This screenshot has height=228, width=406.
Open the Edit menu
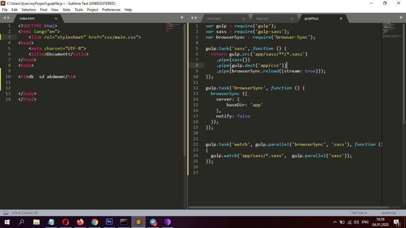[x=15, y=10]
